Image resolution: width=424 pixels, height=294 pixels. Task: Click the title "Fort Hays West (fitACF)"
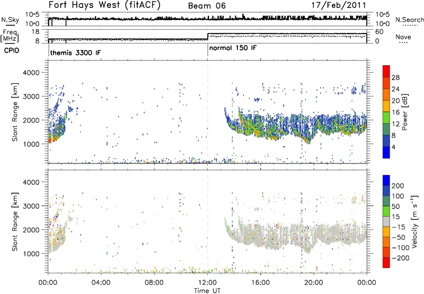(104, 5)
